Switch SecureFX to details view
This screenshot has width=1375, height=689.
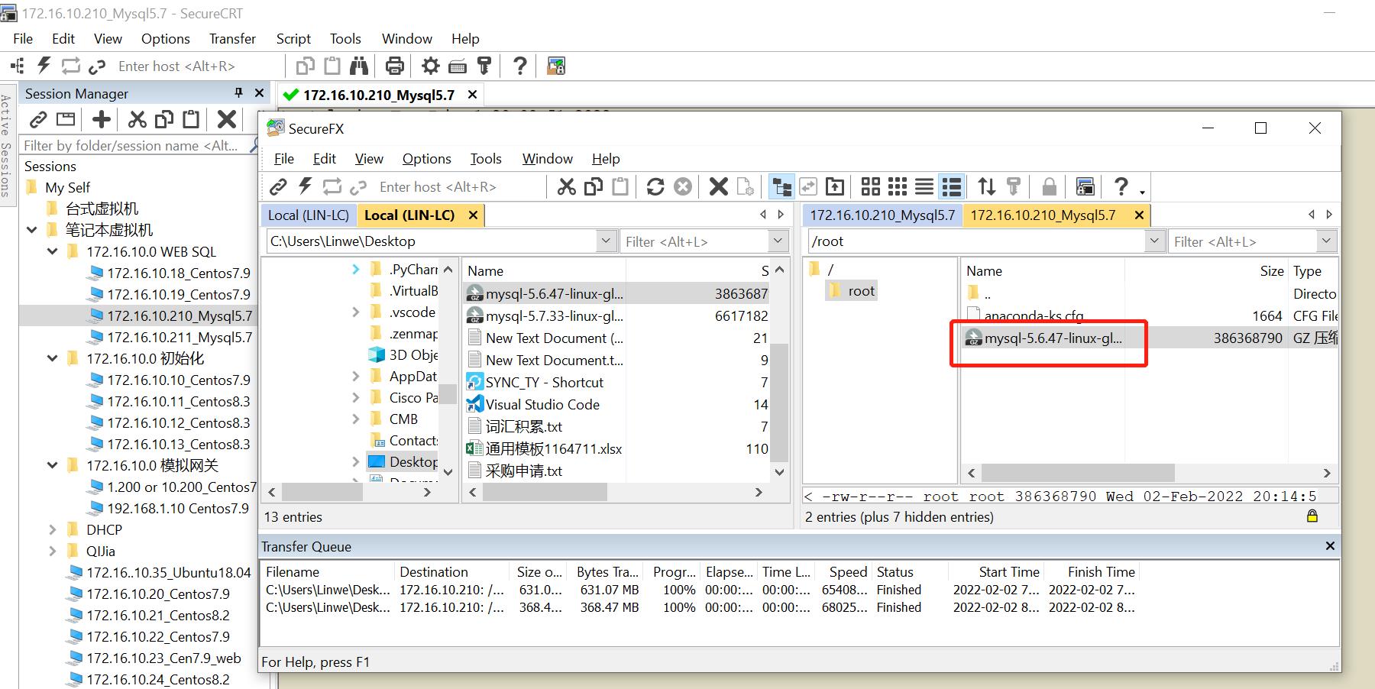(x=952, y=186)
